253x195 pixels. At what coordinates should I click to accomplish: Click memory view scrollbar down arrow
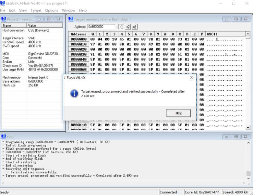pos(248,128)
